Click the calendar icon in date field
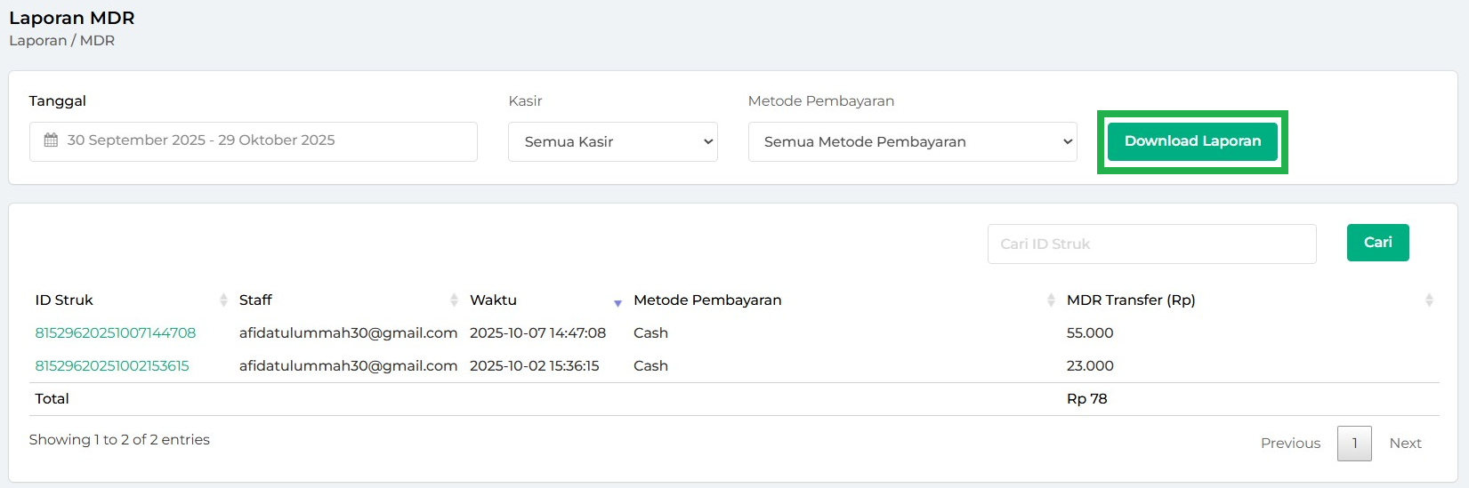Image resolution: width=1469 pixels, height=488 pixels. tap(51, 140)
